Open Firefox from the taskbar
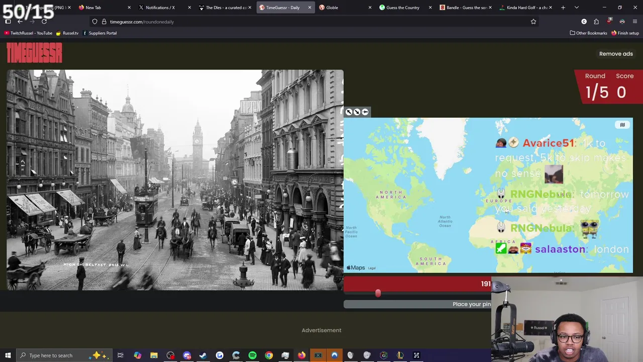This screenshot has width=643, height=362. (301, 355)
